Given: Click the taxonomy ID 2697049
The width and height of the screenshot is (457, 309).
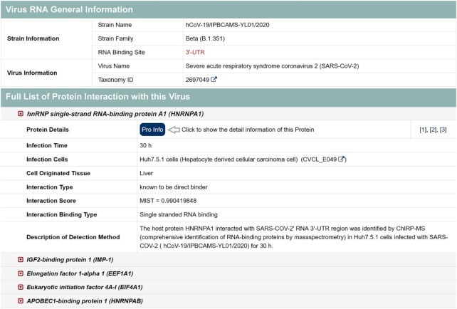Looking at the screenshot, I should (x=197, y=80).
